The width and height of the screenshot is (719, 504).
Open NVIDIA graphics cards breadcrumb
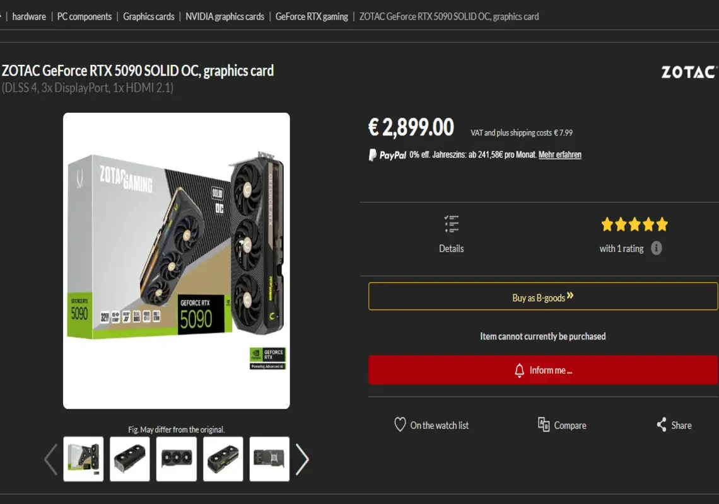tap(225, 16)
